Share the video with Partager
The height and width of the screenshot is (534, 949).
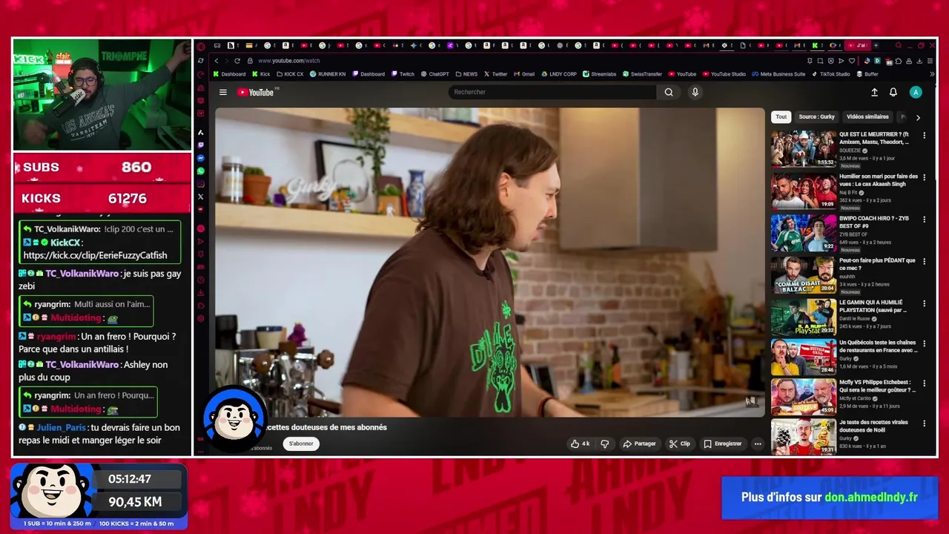point(639,444)
